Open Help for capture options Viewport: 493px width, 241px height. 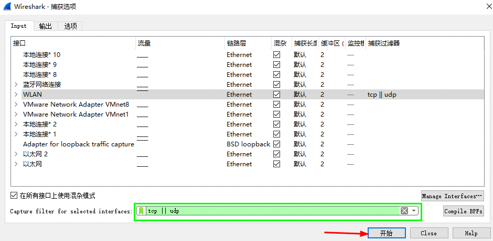coord(471,233)
